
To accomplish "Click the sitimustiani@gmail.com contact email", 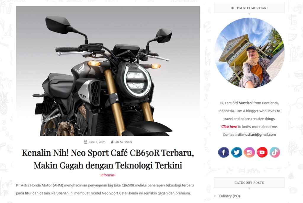I will [x=257, y=134].
